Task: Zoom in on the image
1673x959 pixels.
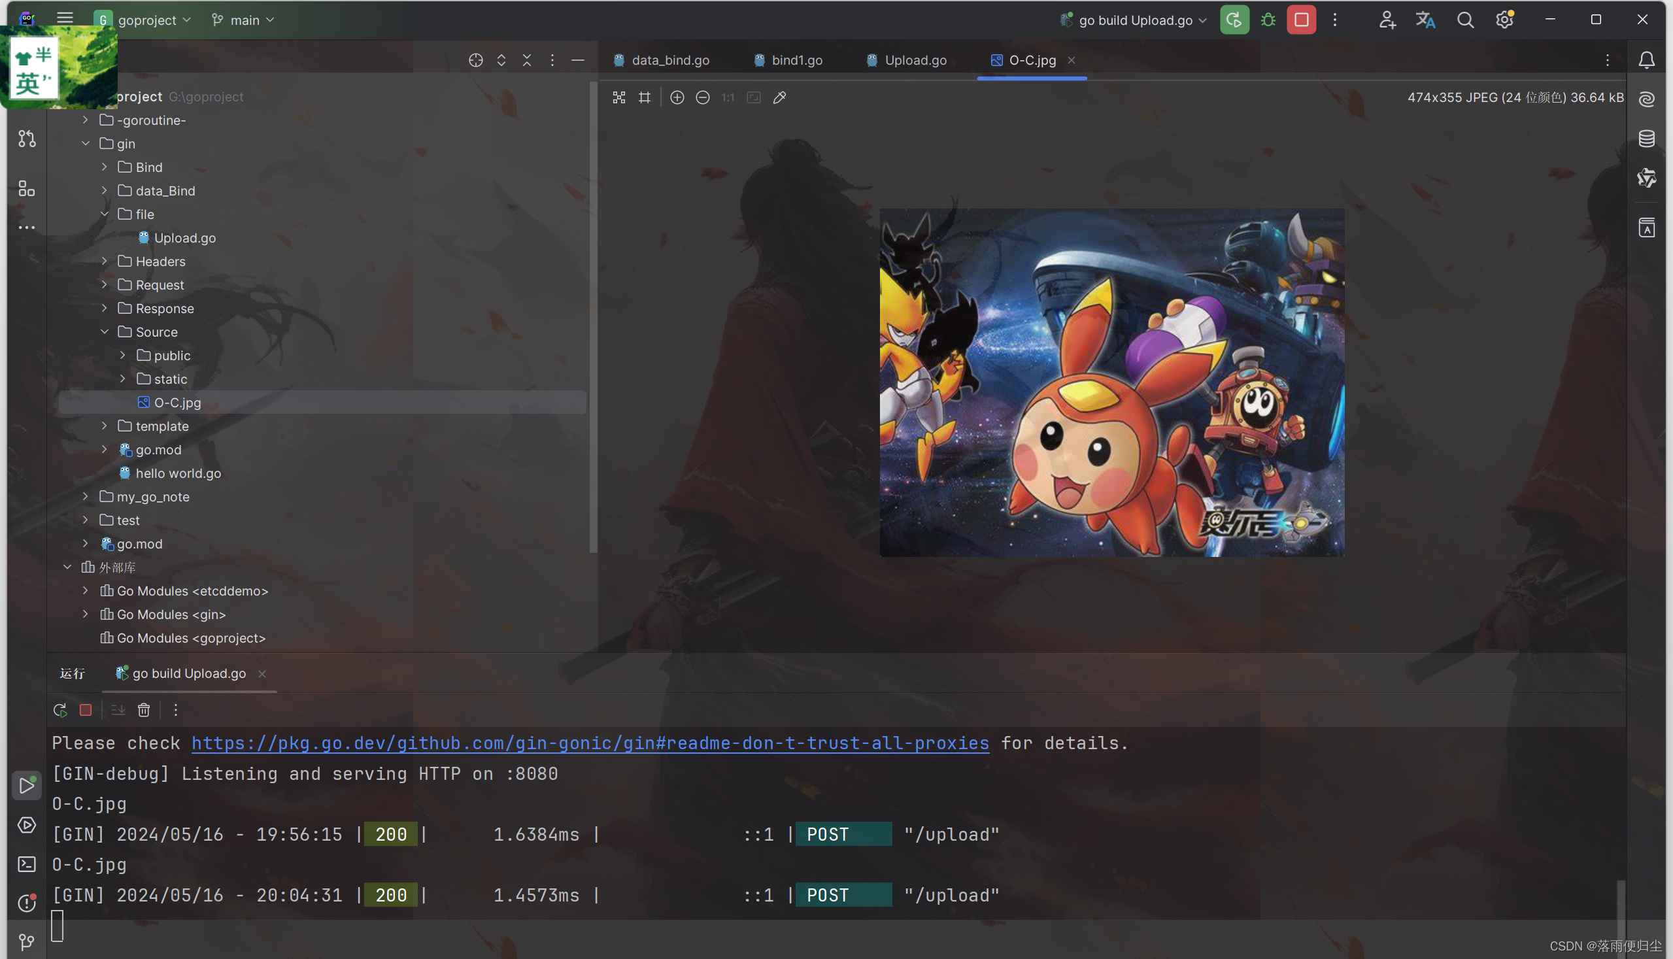Action: pyautogui.click(x=677, y=97)
